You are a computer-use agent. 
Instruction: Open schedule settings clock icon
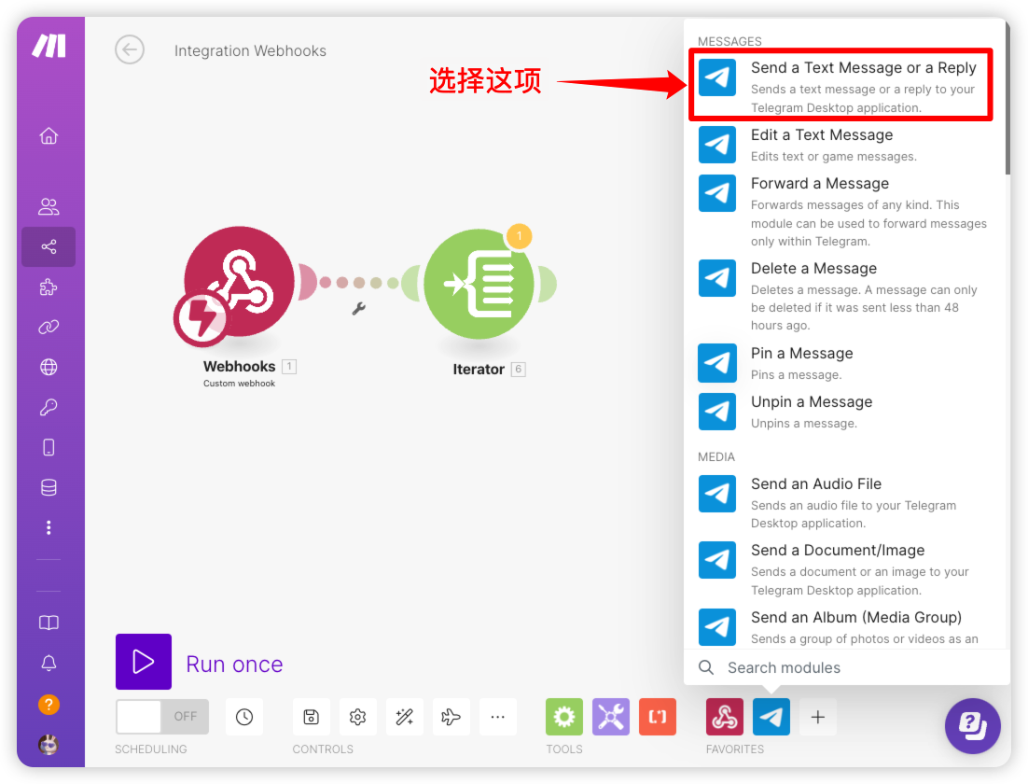[244, 717]
